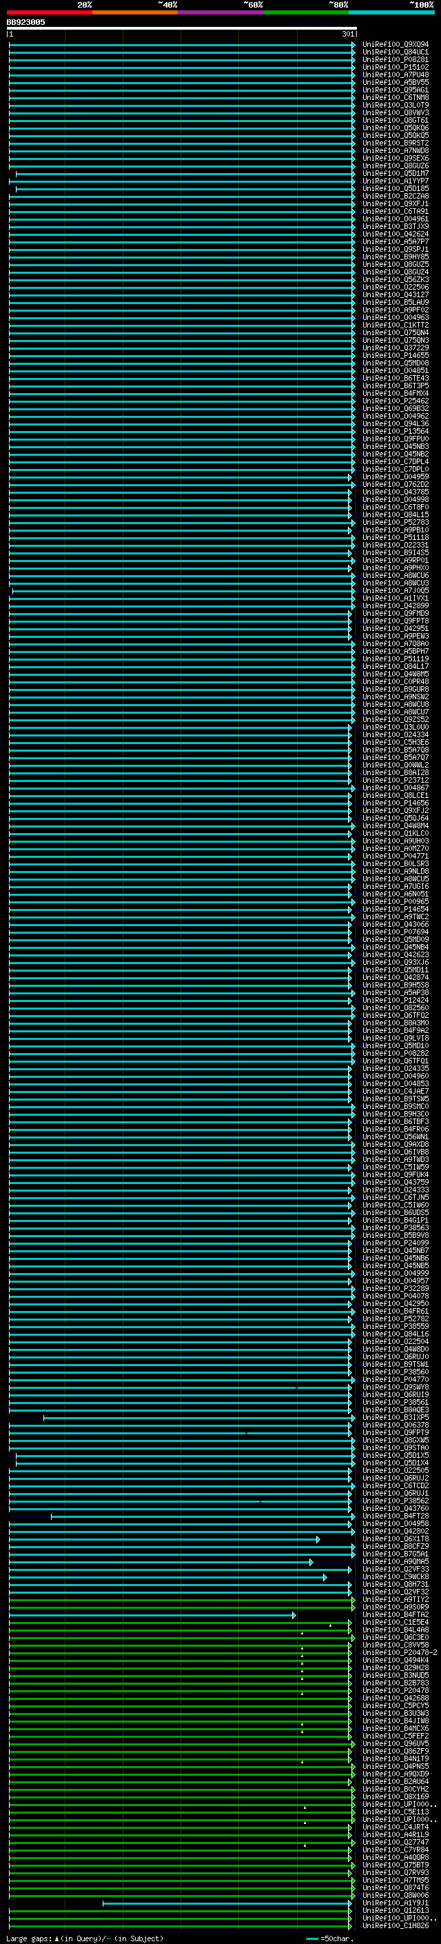Viewport: 441px width, 1944px height.
Task: Click the white query sequence bar
Action: 182,29
